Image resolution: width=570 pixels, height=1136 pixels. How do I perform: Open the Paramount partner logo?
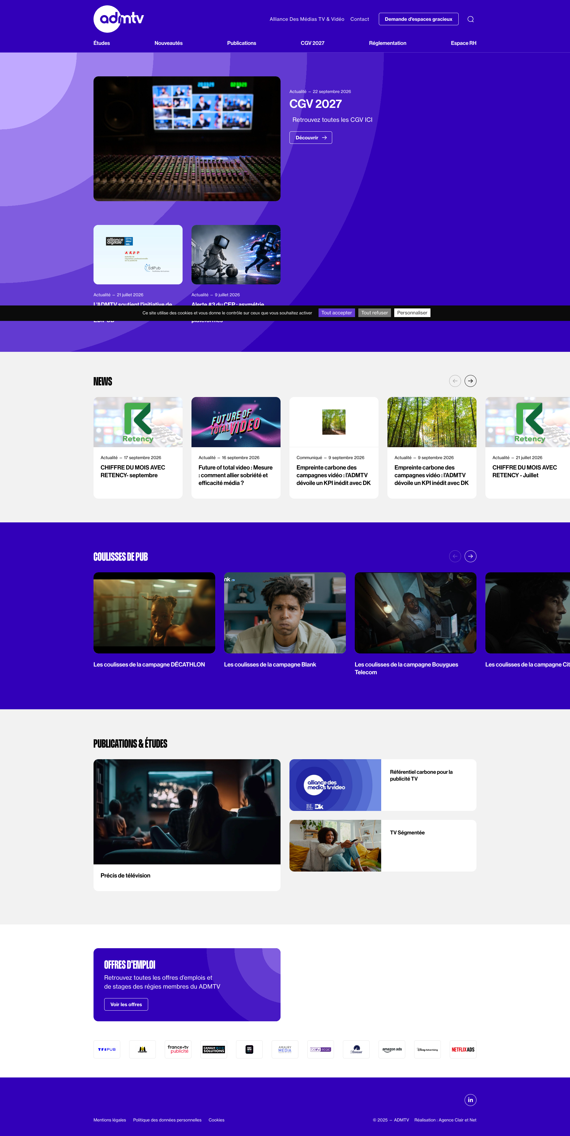[356, 1050]
